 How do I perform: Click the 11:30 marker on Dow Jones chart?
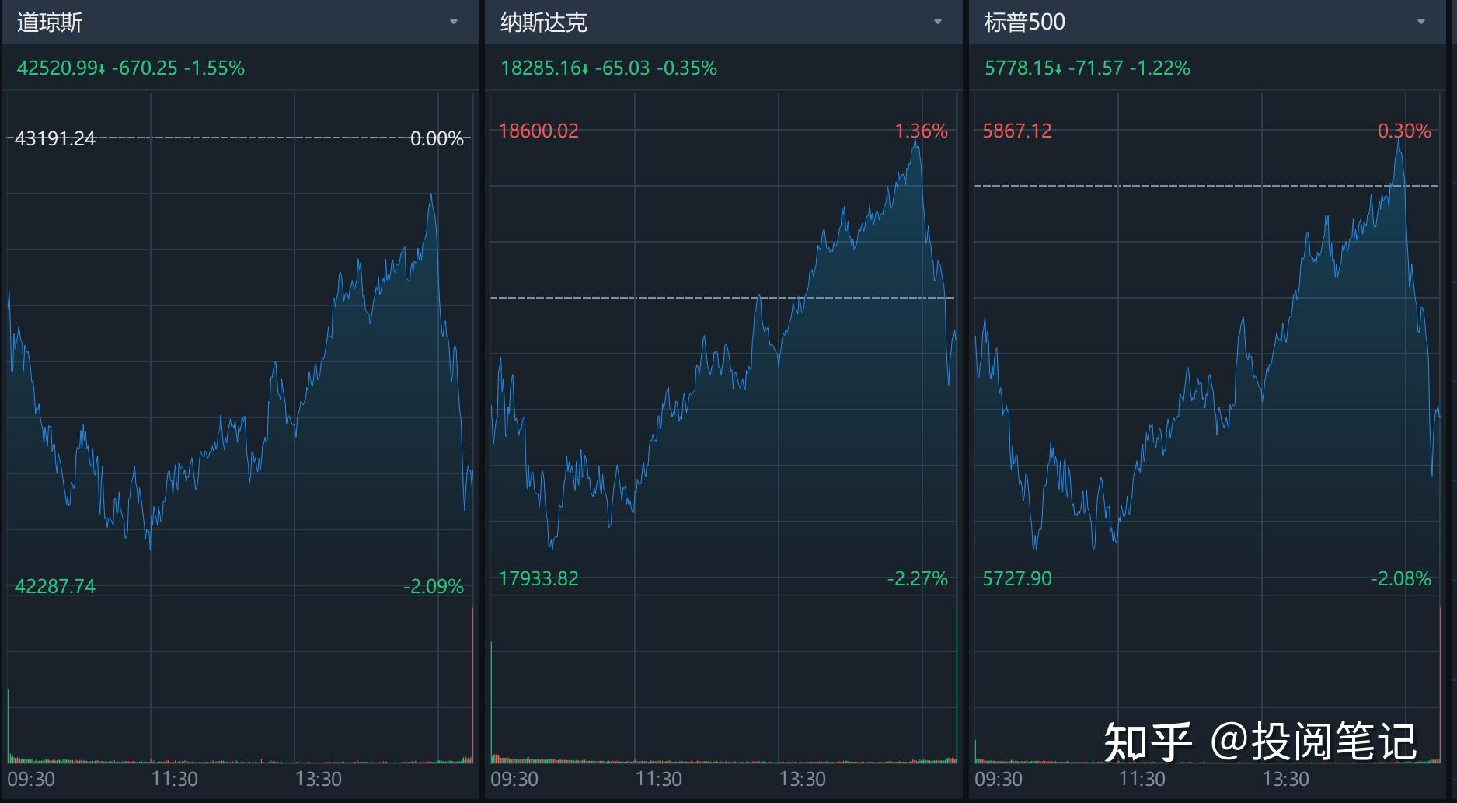[x=174, y=779]
